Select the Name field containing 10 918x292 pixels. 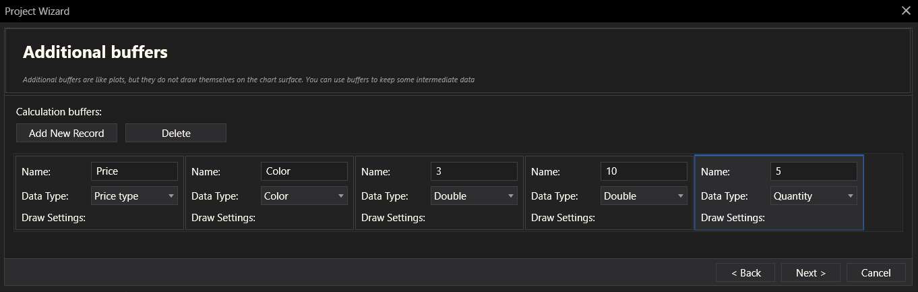pyautogui.click(x=644, y=171)
